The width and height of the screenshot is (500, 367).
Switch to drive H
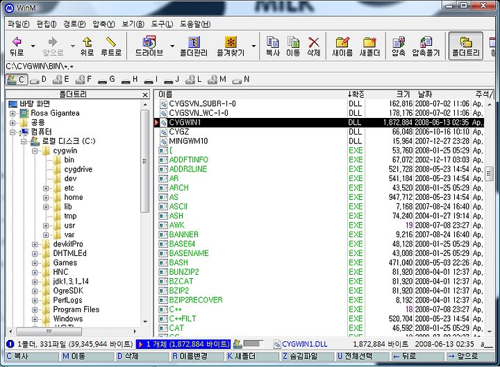pos(130,79)
